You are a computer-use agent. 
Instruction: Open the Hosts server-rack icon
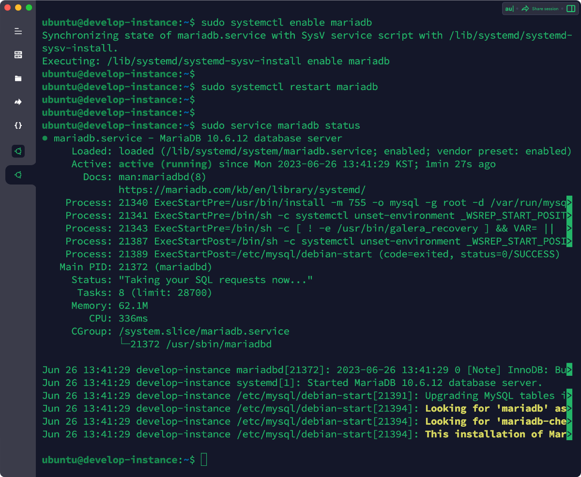pyautogui.click(x=18, y=55)
